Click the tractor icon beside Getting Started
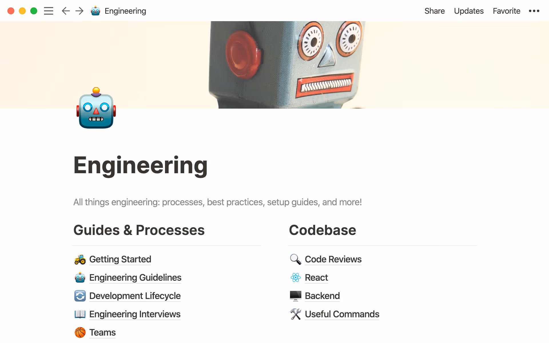 pos(80,260)
